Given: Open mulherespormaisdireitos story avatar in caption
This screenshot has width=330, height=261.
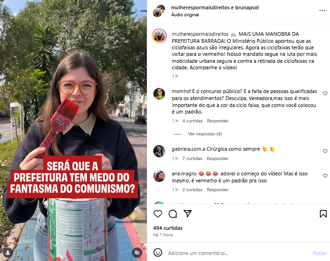Looking at the screenshot, I should click(159, 36).
